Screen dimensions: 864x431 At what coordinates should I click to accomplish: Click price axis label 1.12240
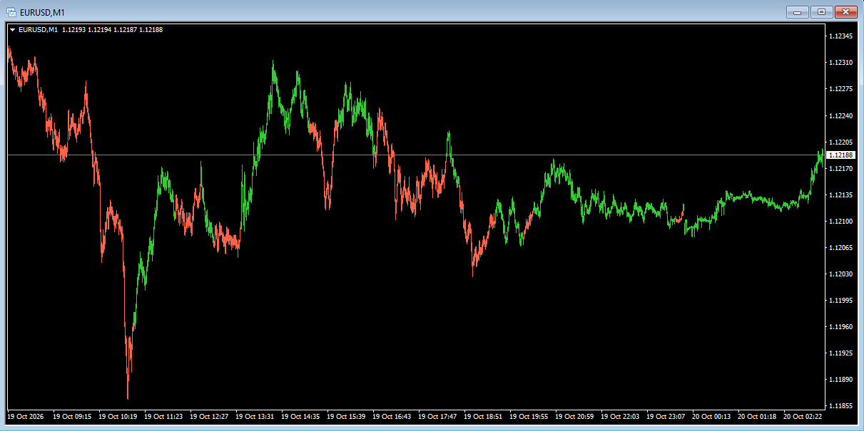tap(840, 115)
